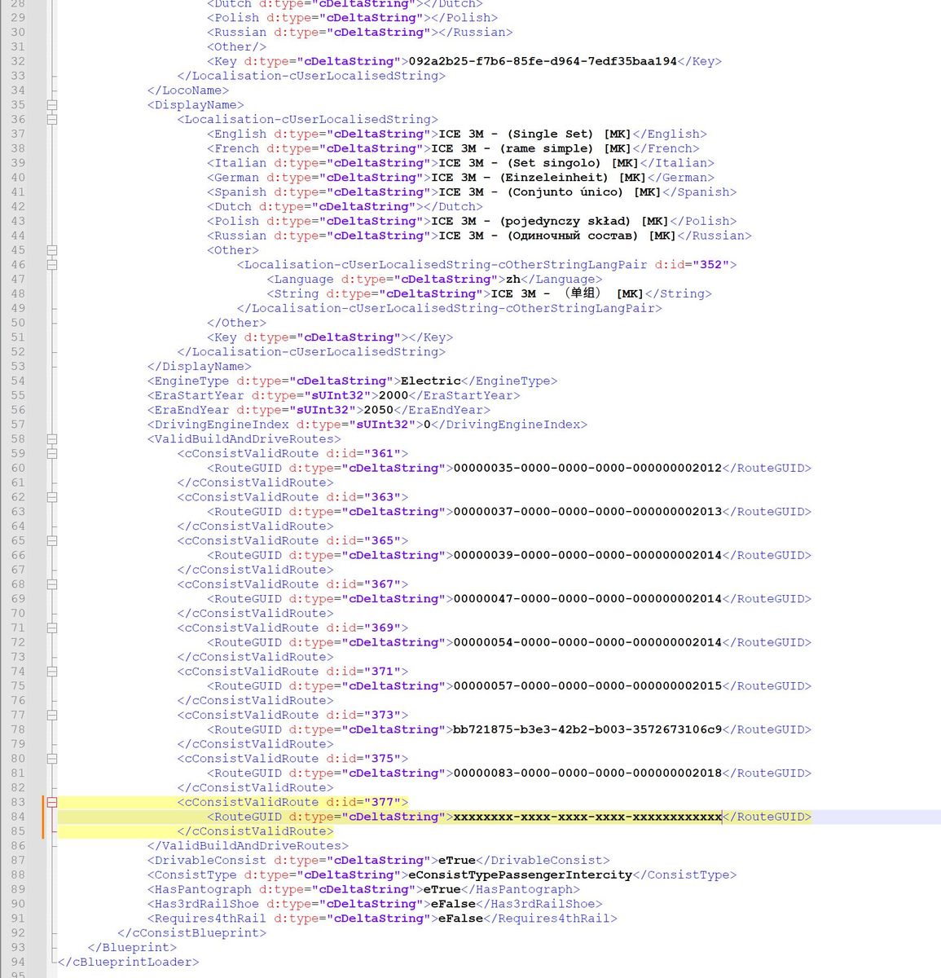Screen dimensions: 941x978
Task: Collapse the cConsistValidRoute id 365 fold marker
Action: point(52,540)
